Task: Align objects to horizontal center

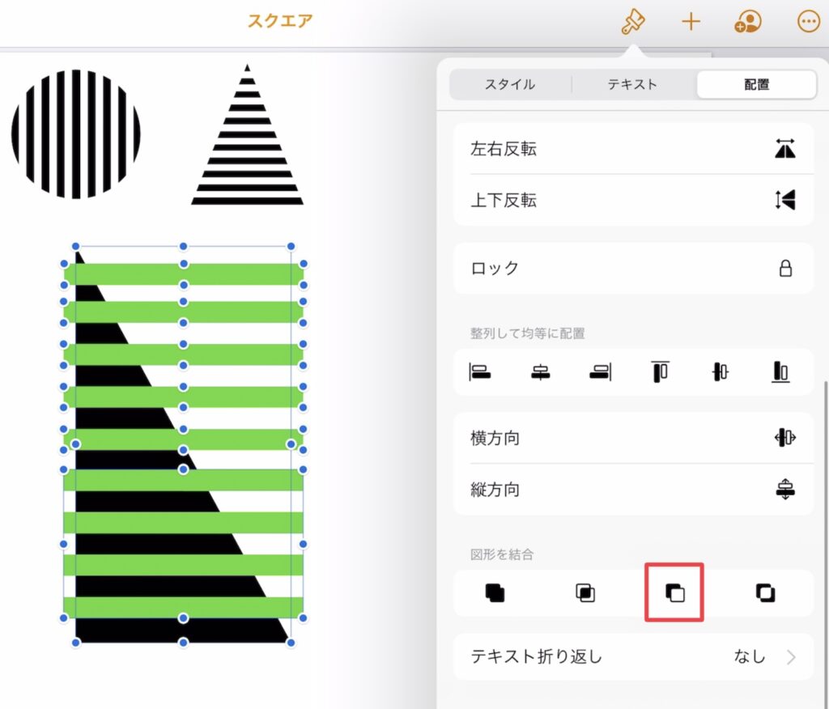Action: coord(540,371)
